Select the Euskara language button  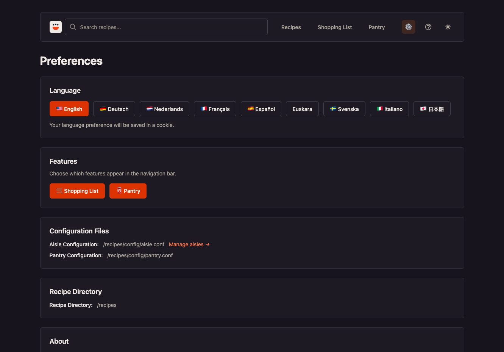(302, 109)
